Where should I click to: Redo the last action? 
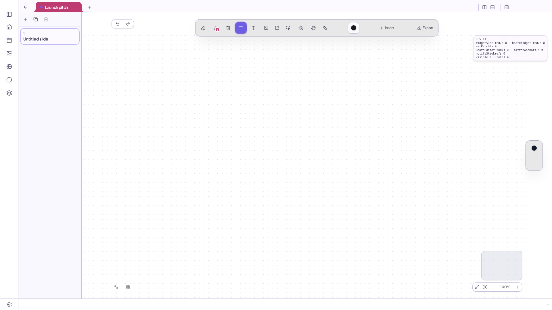[x=128, y=24]
